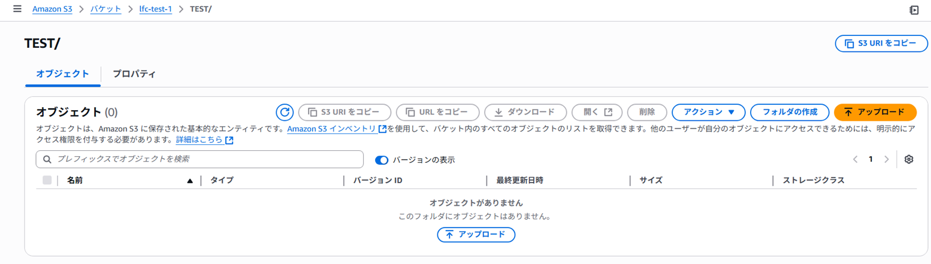
Task: Click the preferences gear icon
Action: (x=909, y=159)
